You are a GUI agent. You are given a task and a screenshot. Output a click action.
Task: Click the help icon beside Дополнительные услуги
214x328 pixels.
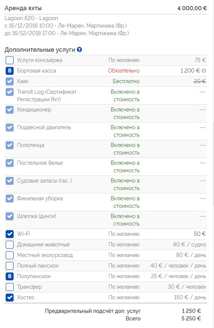79,50
